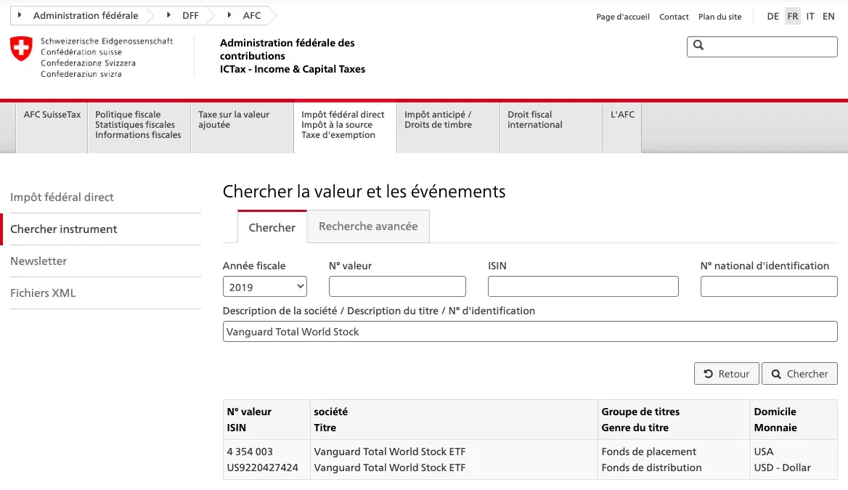The width and height of the screenshot is (848, 490).
Task: Click Fonds de placement cell
Action: pos(648,452)
